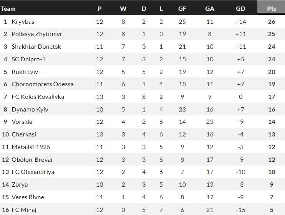Sort by the W (wins) column header

tap(123, 8)
